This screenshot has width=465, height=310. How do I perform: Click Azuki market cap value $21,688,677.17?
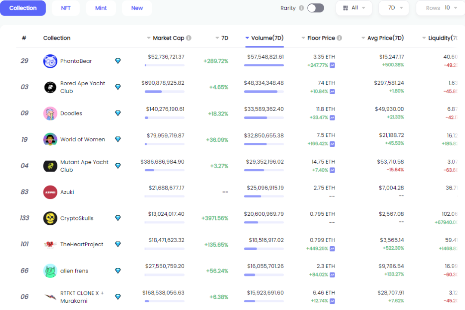point(166,188)
